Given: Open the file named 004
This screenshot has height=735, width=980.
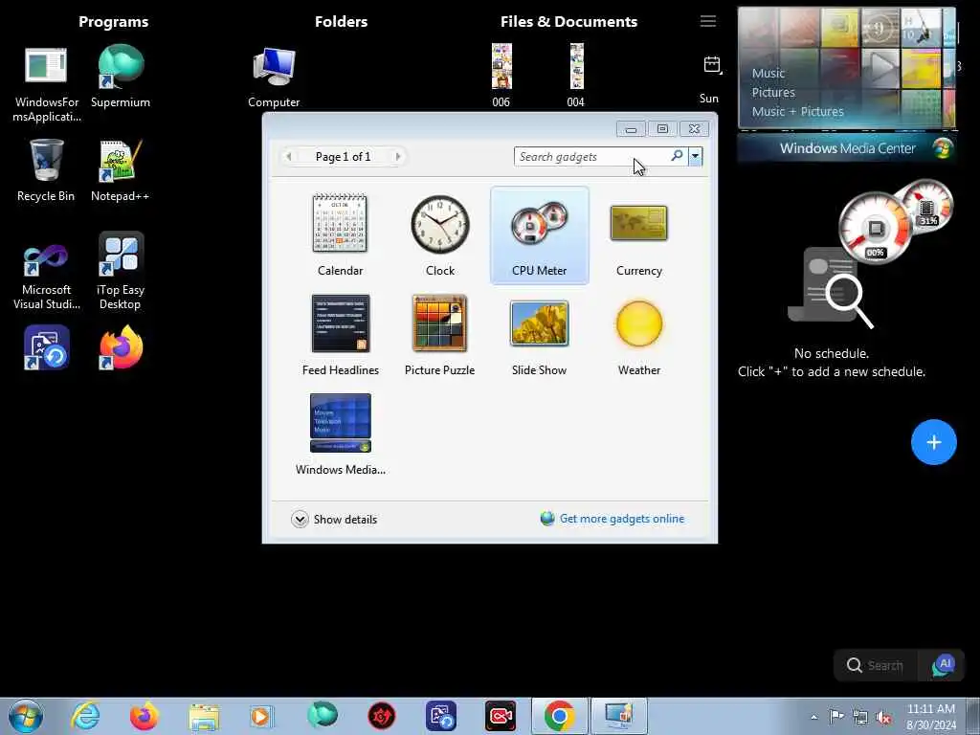Looking at the screenshot, I should pyautogui.click(x=576, y=76).
